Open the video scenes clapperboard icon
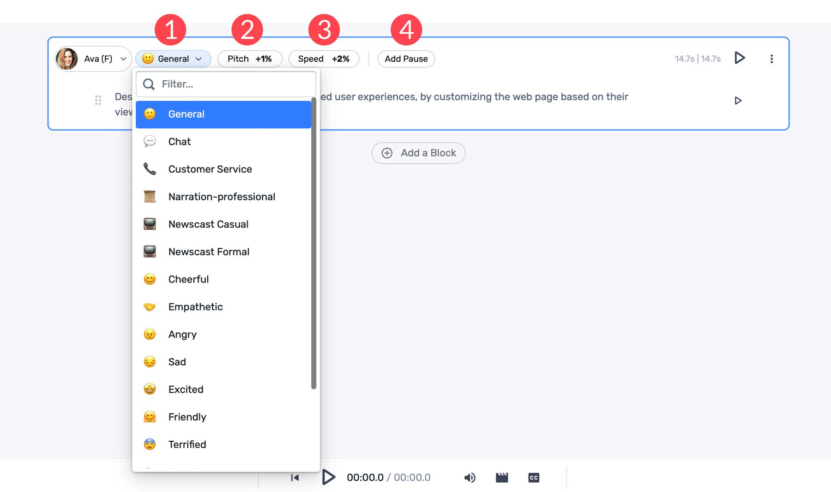Viewport: 831px width, 492px height. pyautogui.click(x=502, y=477)
